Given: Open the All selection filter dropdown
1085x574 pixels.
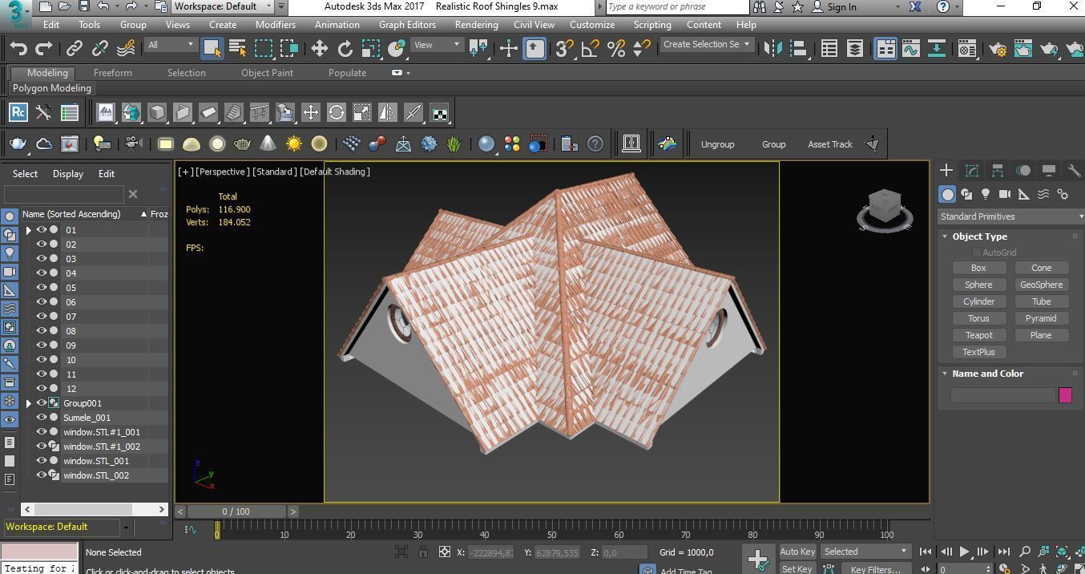Looking at the screenshot, I should [171, 45].
